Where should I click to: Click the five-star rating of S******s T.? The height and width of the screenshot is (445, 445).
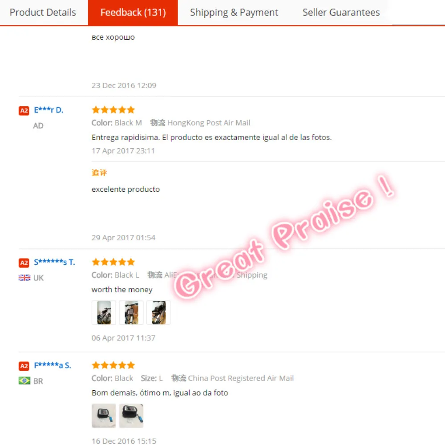[x=113, y=262]
